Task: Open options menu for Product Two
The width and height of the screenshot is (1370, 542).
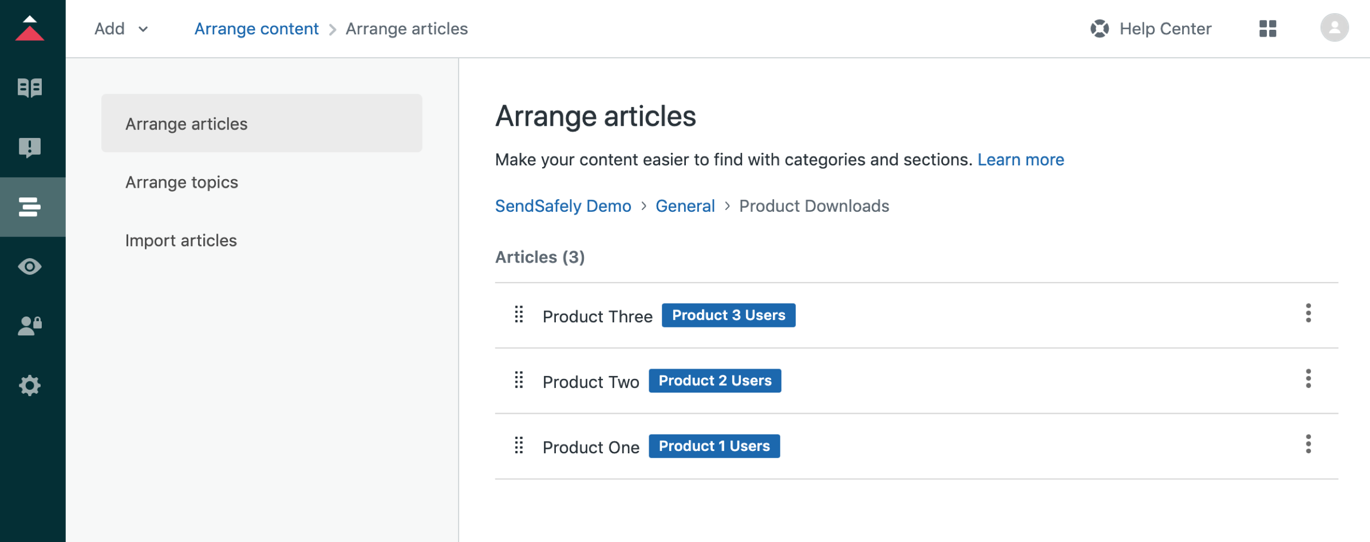Action: [x=1308, y=378]
